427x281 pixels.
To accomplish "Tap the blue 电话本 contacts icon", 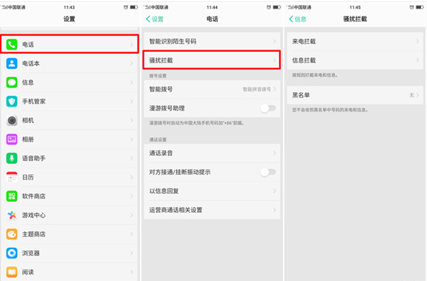I will pos(12,63).
